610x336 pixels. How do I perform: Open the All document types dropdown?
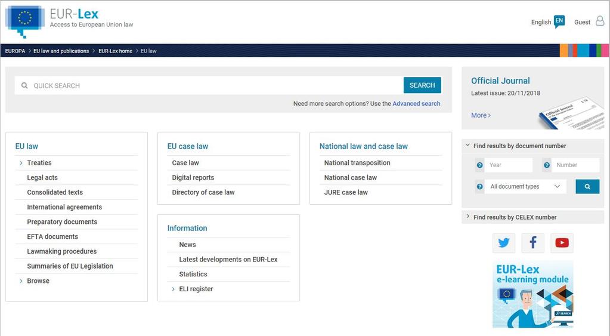click(x=525, y=186)
